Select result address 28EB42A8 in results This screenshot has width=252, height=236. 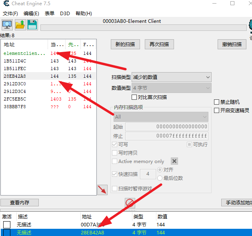15,76
